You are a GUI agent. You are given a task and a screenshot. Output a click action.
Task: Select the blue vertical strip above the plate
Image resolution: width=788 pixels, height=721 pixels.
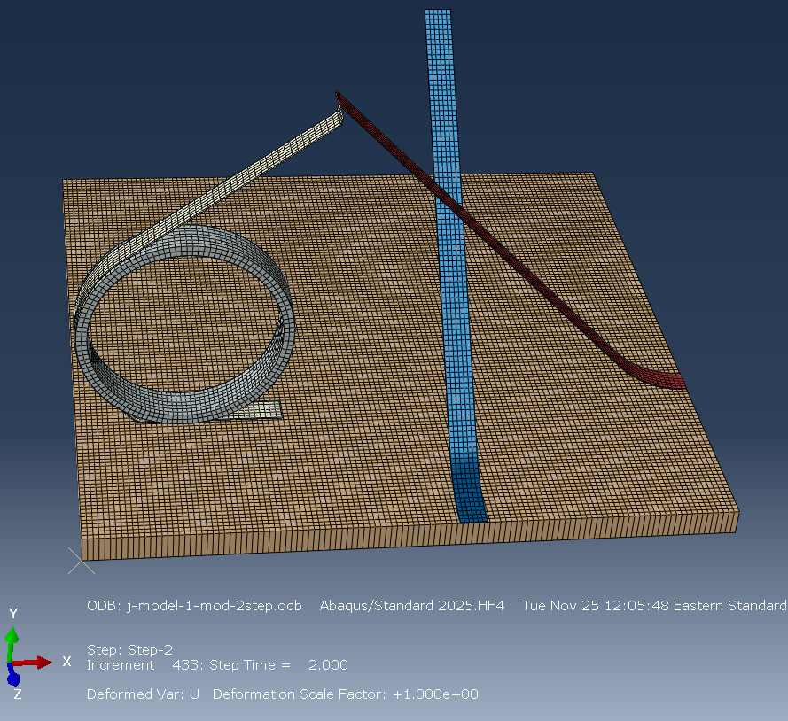click(x=442, y=133)
